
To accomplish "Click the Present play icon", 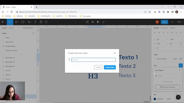I will (x=172, y=22).
